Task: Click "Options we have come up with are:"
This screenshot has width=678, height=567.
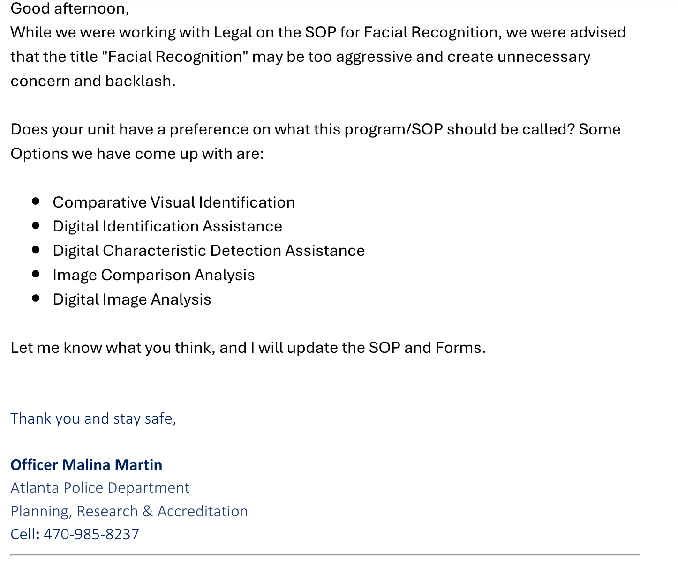Action: click(x=137, y=154)
